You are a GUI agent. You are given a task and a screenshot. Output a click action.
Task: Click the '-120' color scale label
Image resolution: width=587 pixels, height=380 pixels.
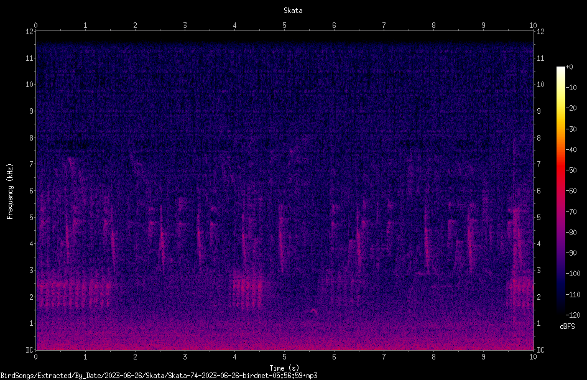pyautogui.click(x=573, y=315)
